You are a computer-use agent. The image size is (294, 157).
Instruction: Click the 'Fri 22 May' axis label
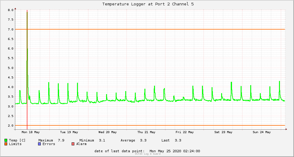[185, 132]
